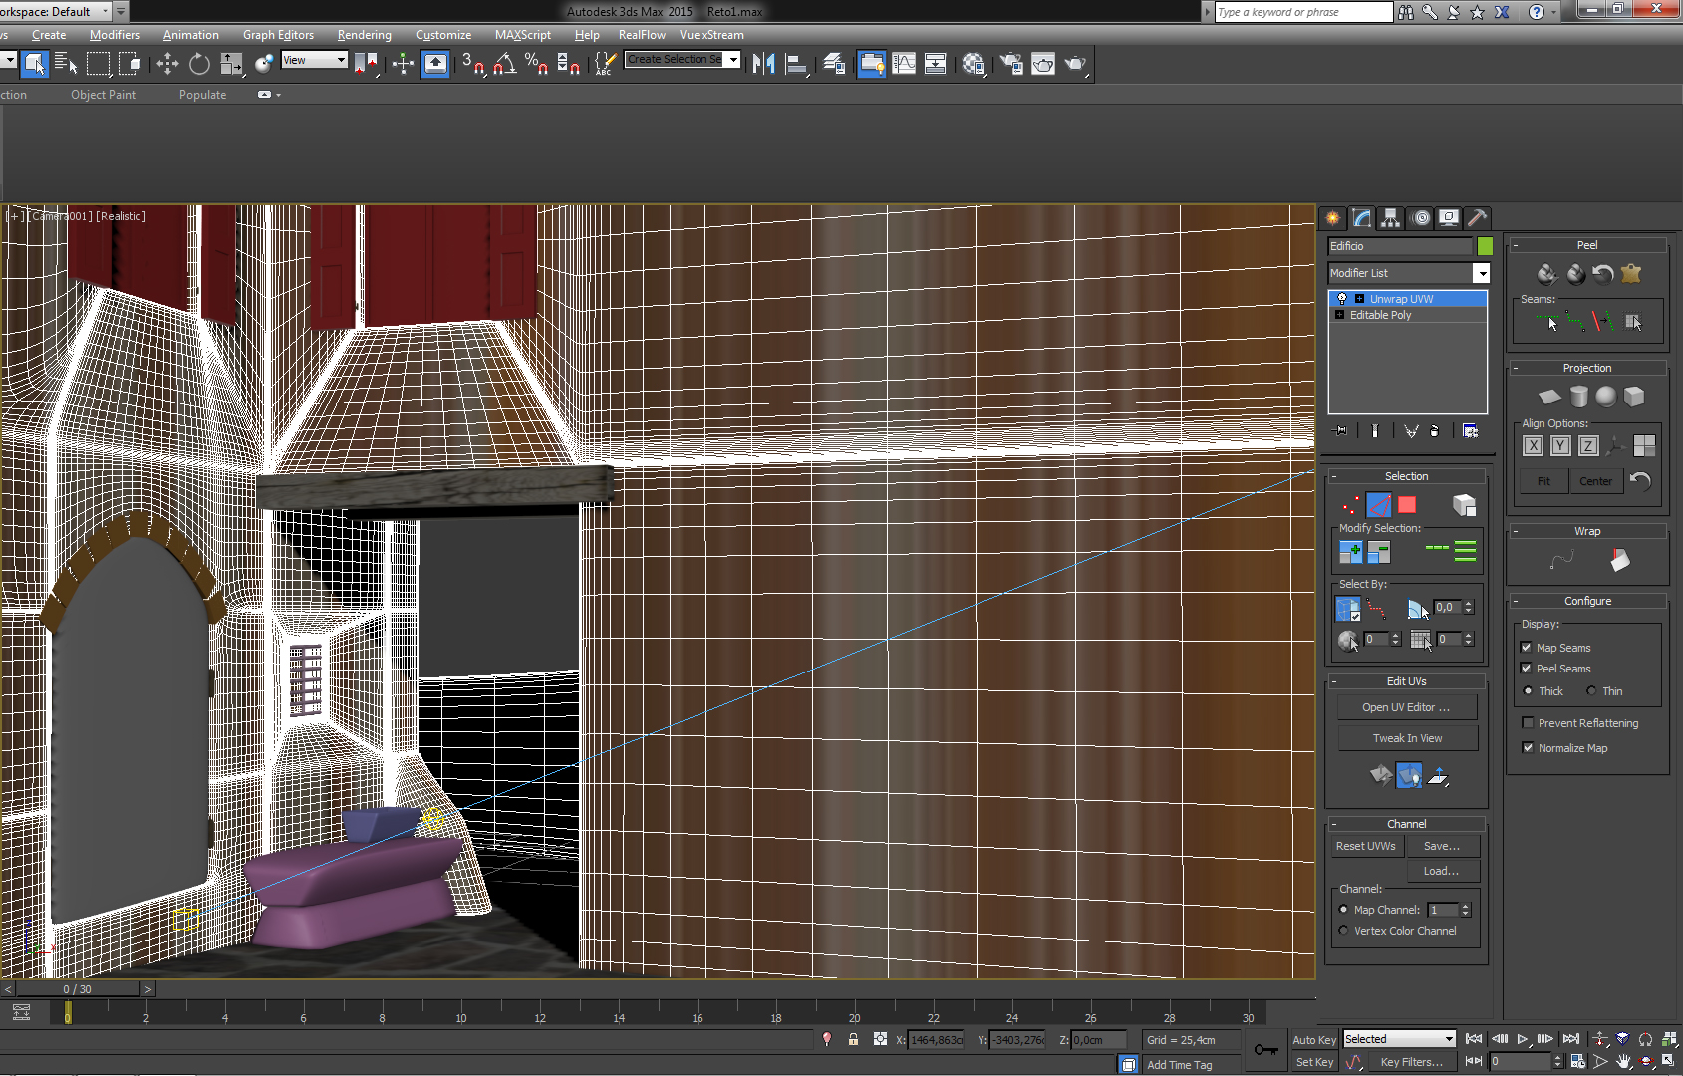Open the View reference coordinate dropdown
The width and height of the screenshot is (1683, 1076).
[314, 60]
